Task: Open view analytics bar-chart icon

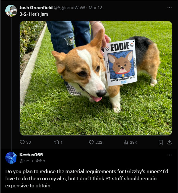Action: [126, 142]
